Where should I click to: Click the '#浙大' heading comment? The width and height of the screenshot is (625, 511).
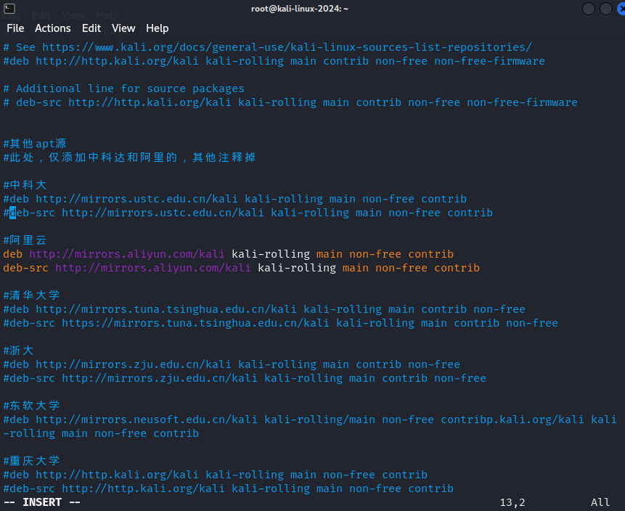click(18, 351)
